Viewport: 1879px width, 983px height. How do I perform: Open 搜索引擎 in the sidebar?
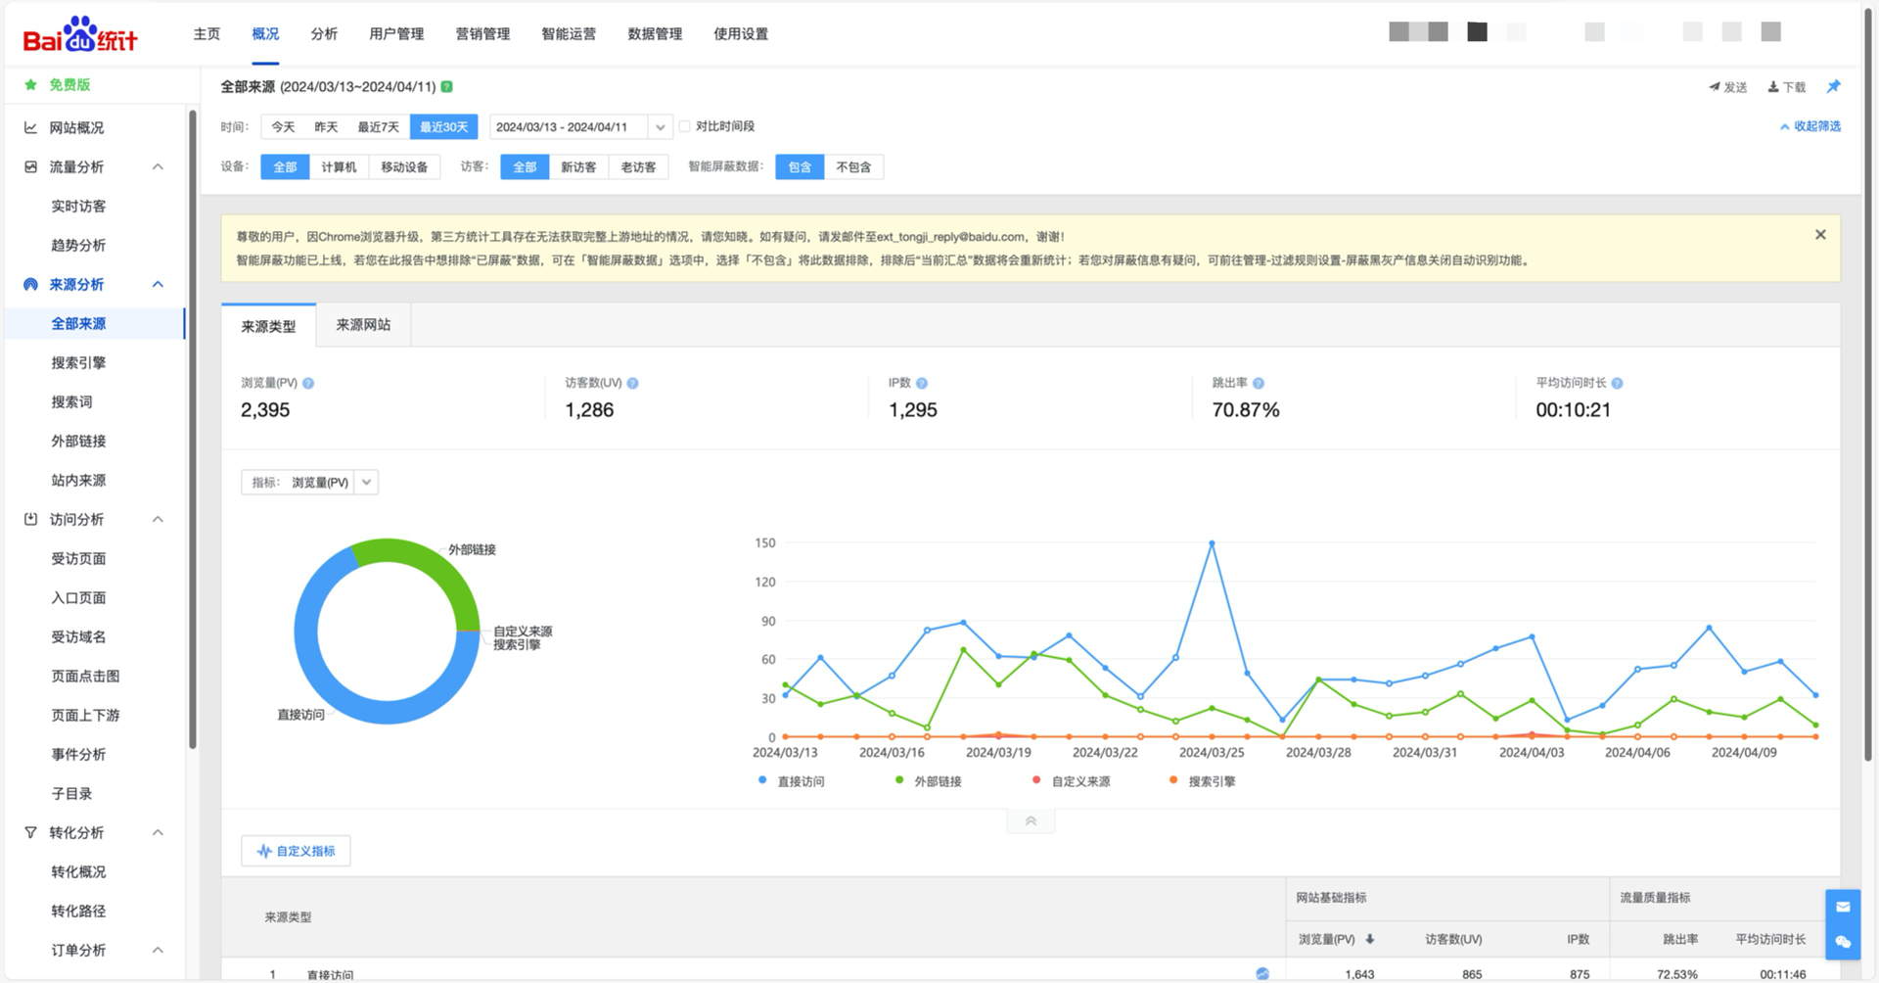tap(78, 362)
